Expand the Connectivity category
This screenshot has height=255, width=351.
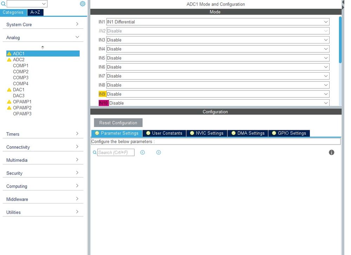coord(43,147)
